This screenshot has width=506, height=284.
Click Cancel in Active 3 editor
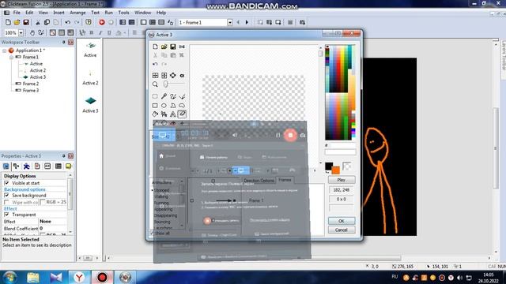click(x=342, y=230)
